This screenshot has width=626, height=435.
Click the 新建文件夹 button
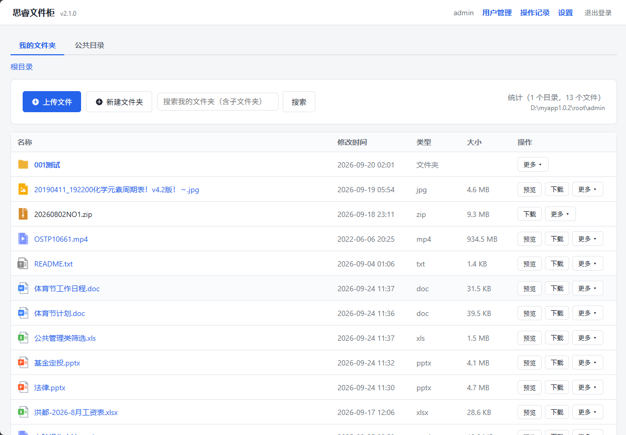point(119,102)
